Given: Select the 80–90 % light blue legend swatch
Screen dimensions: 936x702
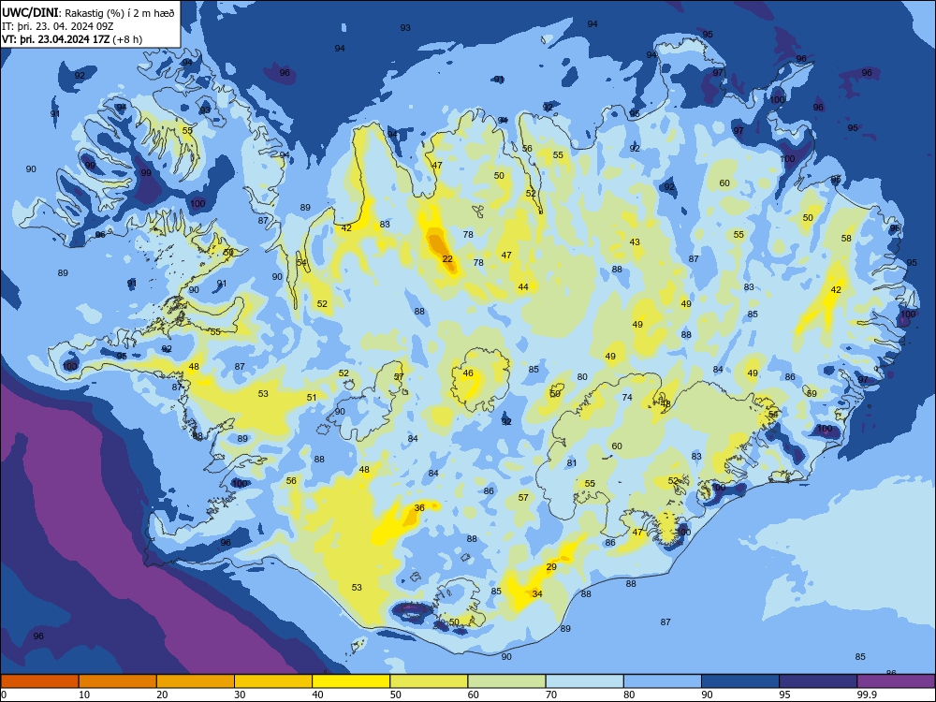Looking at the screenshot, I should pos(663,681).
